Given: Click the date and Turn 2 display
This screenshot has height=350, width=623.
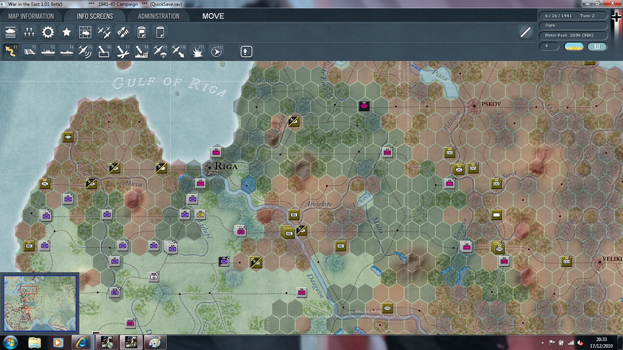Looking at the screenshot, I should point(573,16).
